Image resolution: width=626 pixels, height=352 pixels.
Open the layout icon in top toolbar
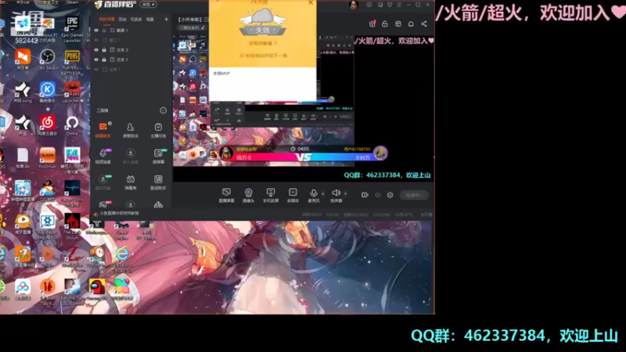pyautogui.click(x=398, y=24)
